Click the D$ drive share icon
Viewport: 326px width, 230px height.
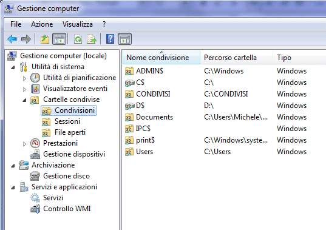coord(129,106)
